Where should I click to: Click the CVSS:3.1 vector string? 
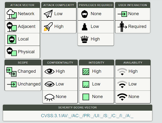87,116
